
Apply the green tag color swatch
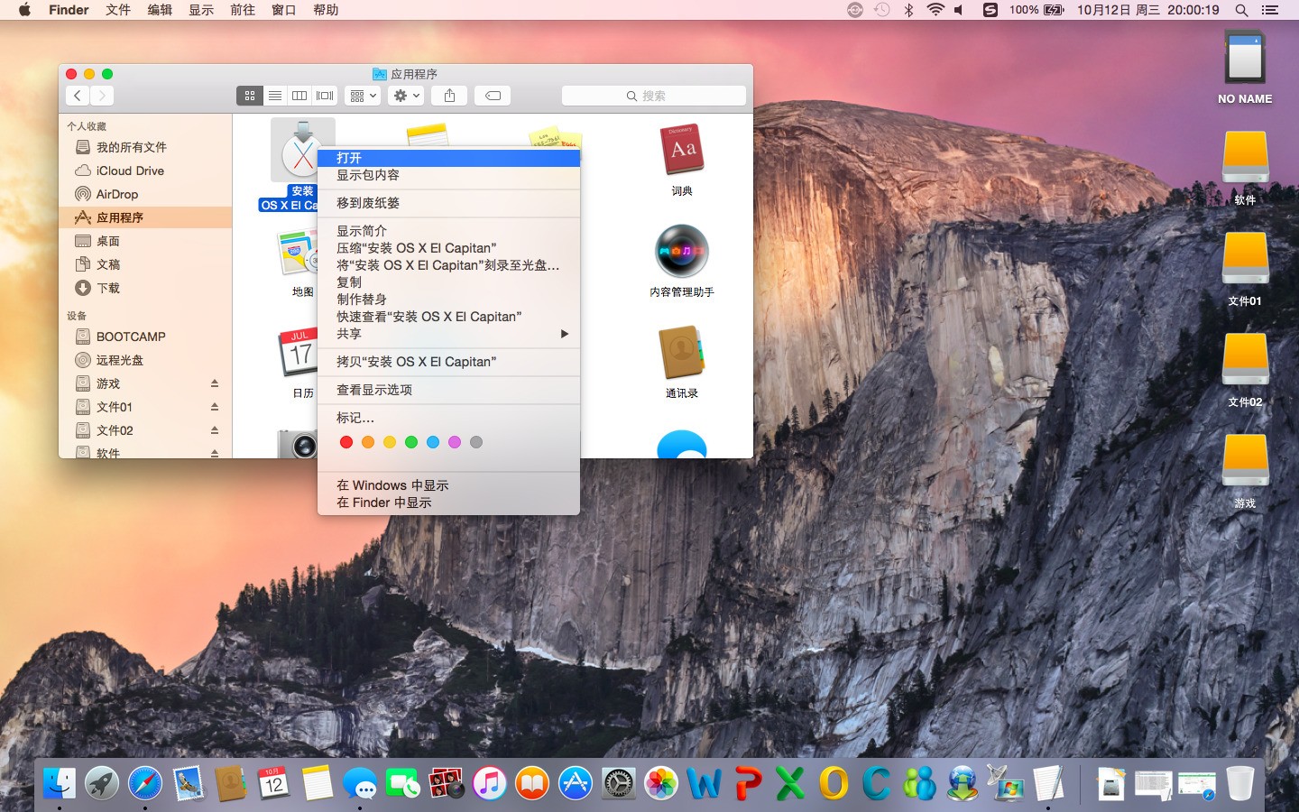click(x=411, y=442)
